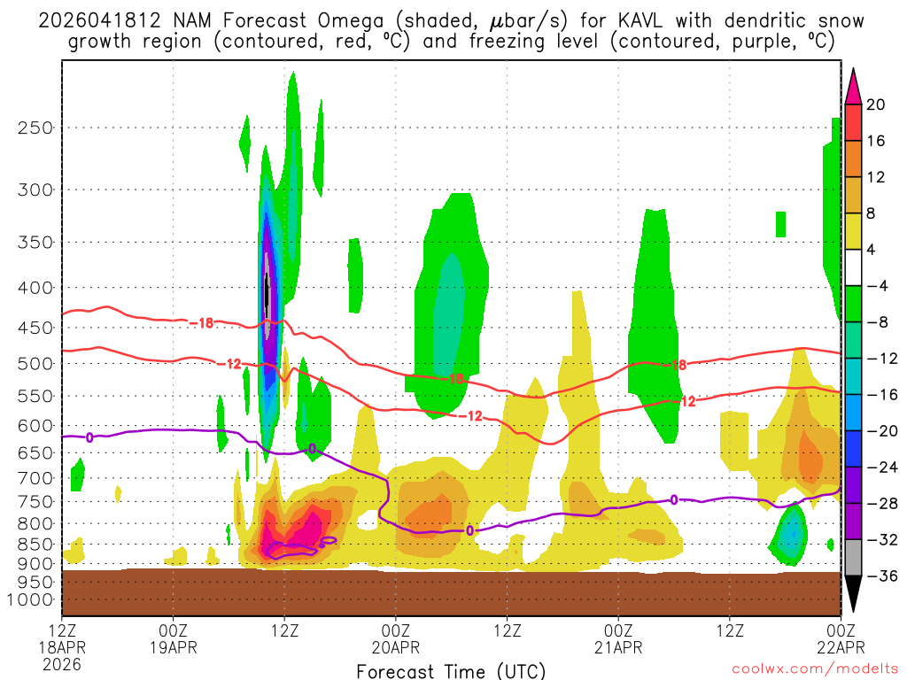The image size is (907, 680).
Task: Click the 600 pressure level label
Action: pos(35,426)
